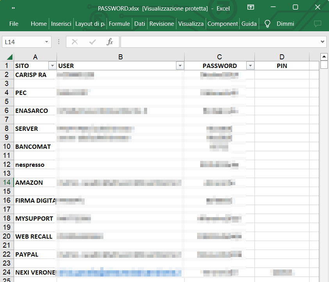Select the row 14 header
The height and width of the screenshot is (282, 329).
pos(7,182)
